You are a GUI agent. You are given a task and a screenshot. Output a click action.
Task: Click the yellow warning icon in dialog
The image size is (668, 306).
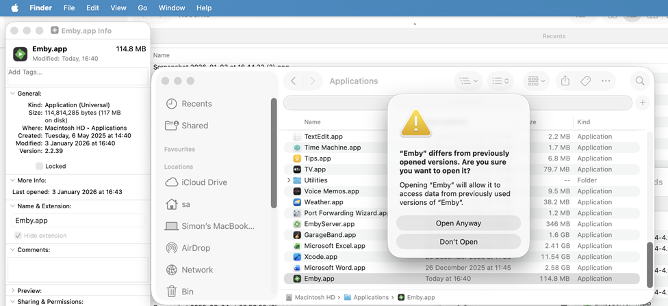pyautogui.click(x=416, y=123)
